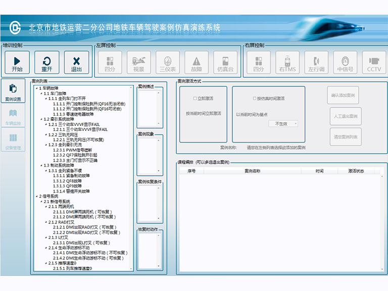Viewport: 388px width, 291px height.
Task: Collapse the 2.1.1 两端死机 tree node
Action: click(46, 207)
